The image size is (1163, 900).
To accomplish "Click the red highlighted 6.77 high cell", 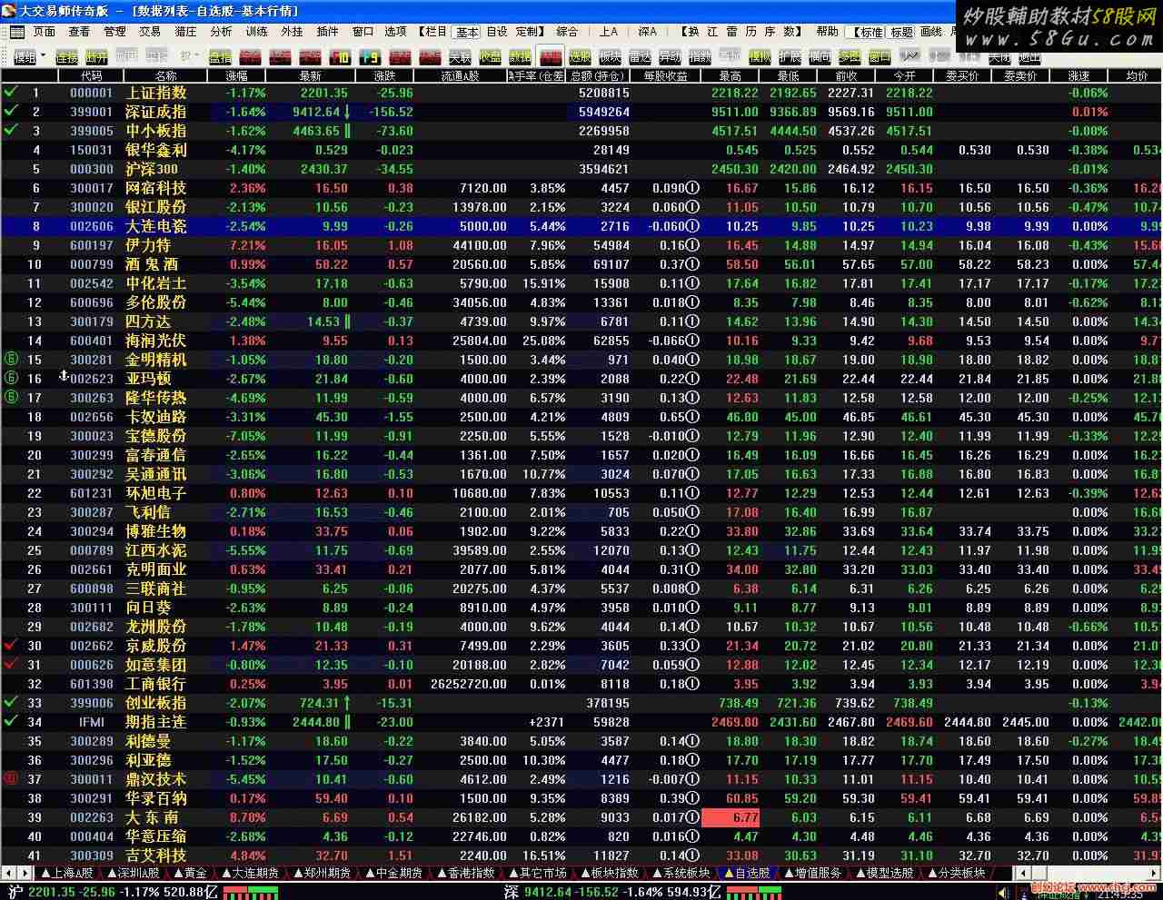I will [731, 817].
